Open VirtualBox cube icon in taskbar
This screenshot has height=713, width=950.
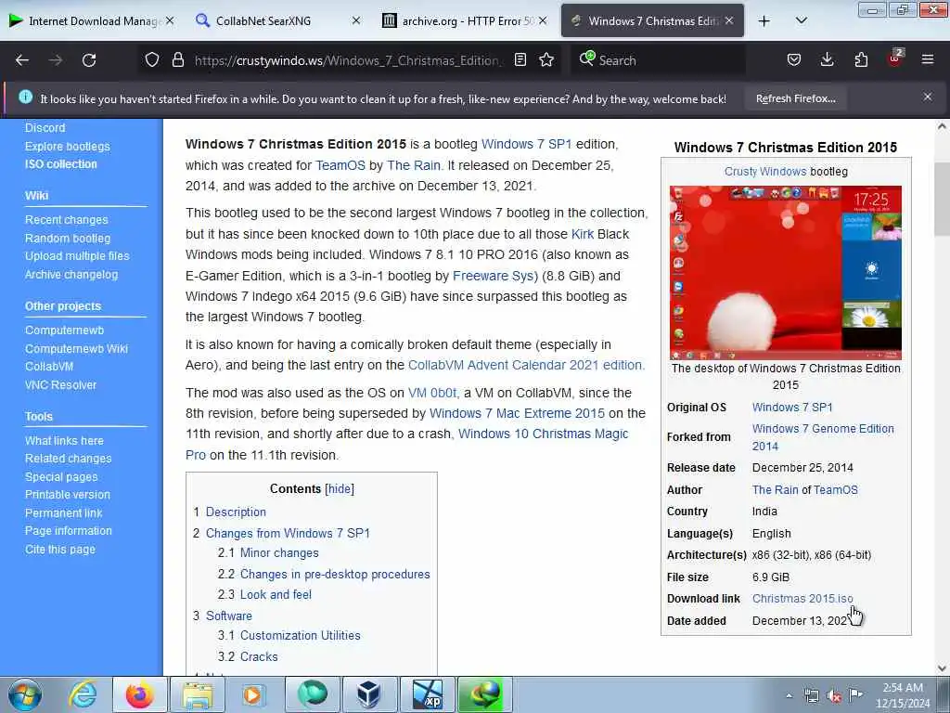368,694
